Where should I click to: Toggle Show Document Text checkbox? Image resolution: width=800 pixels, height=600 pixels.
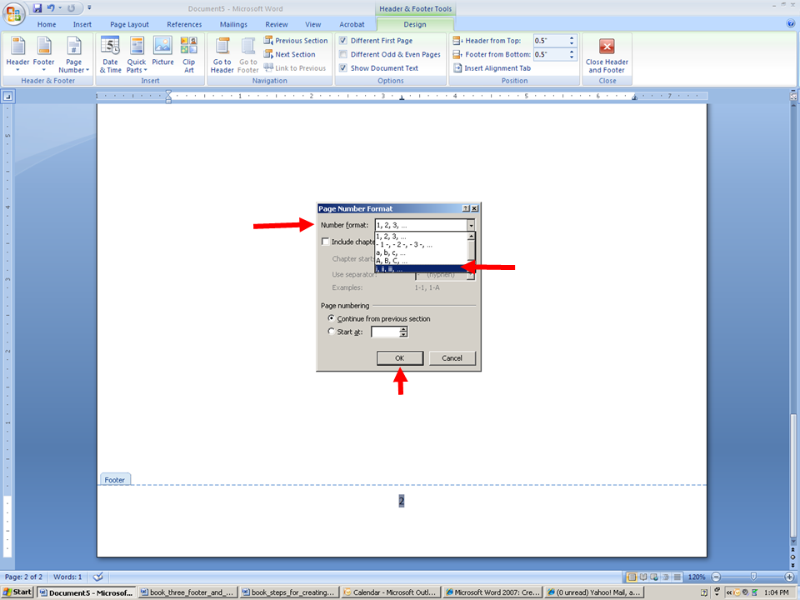coord(343,67)
